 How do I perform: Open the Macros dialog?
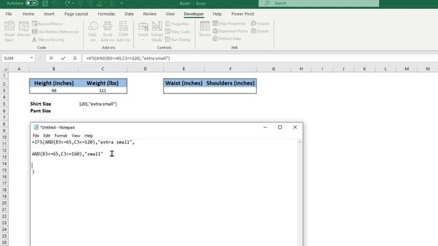pyautogui.click(x=23, y=29)
